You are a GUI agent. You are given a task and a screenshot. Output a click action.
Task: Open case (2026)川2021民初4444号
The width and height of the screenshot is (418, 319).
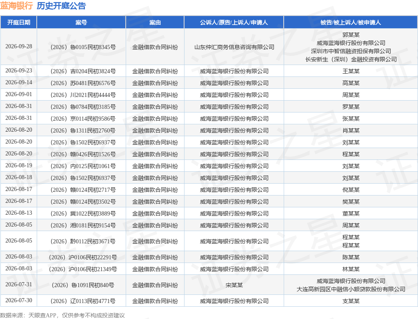(83, 95)
